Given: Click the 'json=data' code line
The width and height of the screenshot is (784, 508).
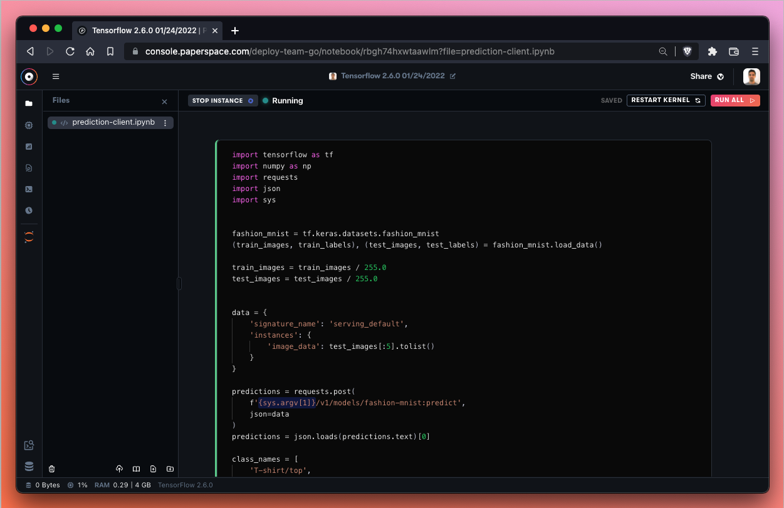Looking at the screenshot, I should pos(269,414).
